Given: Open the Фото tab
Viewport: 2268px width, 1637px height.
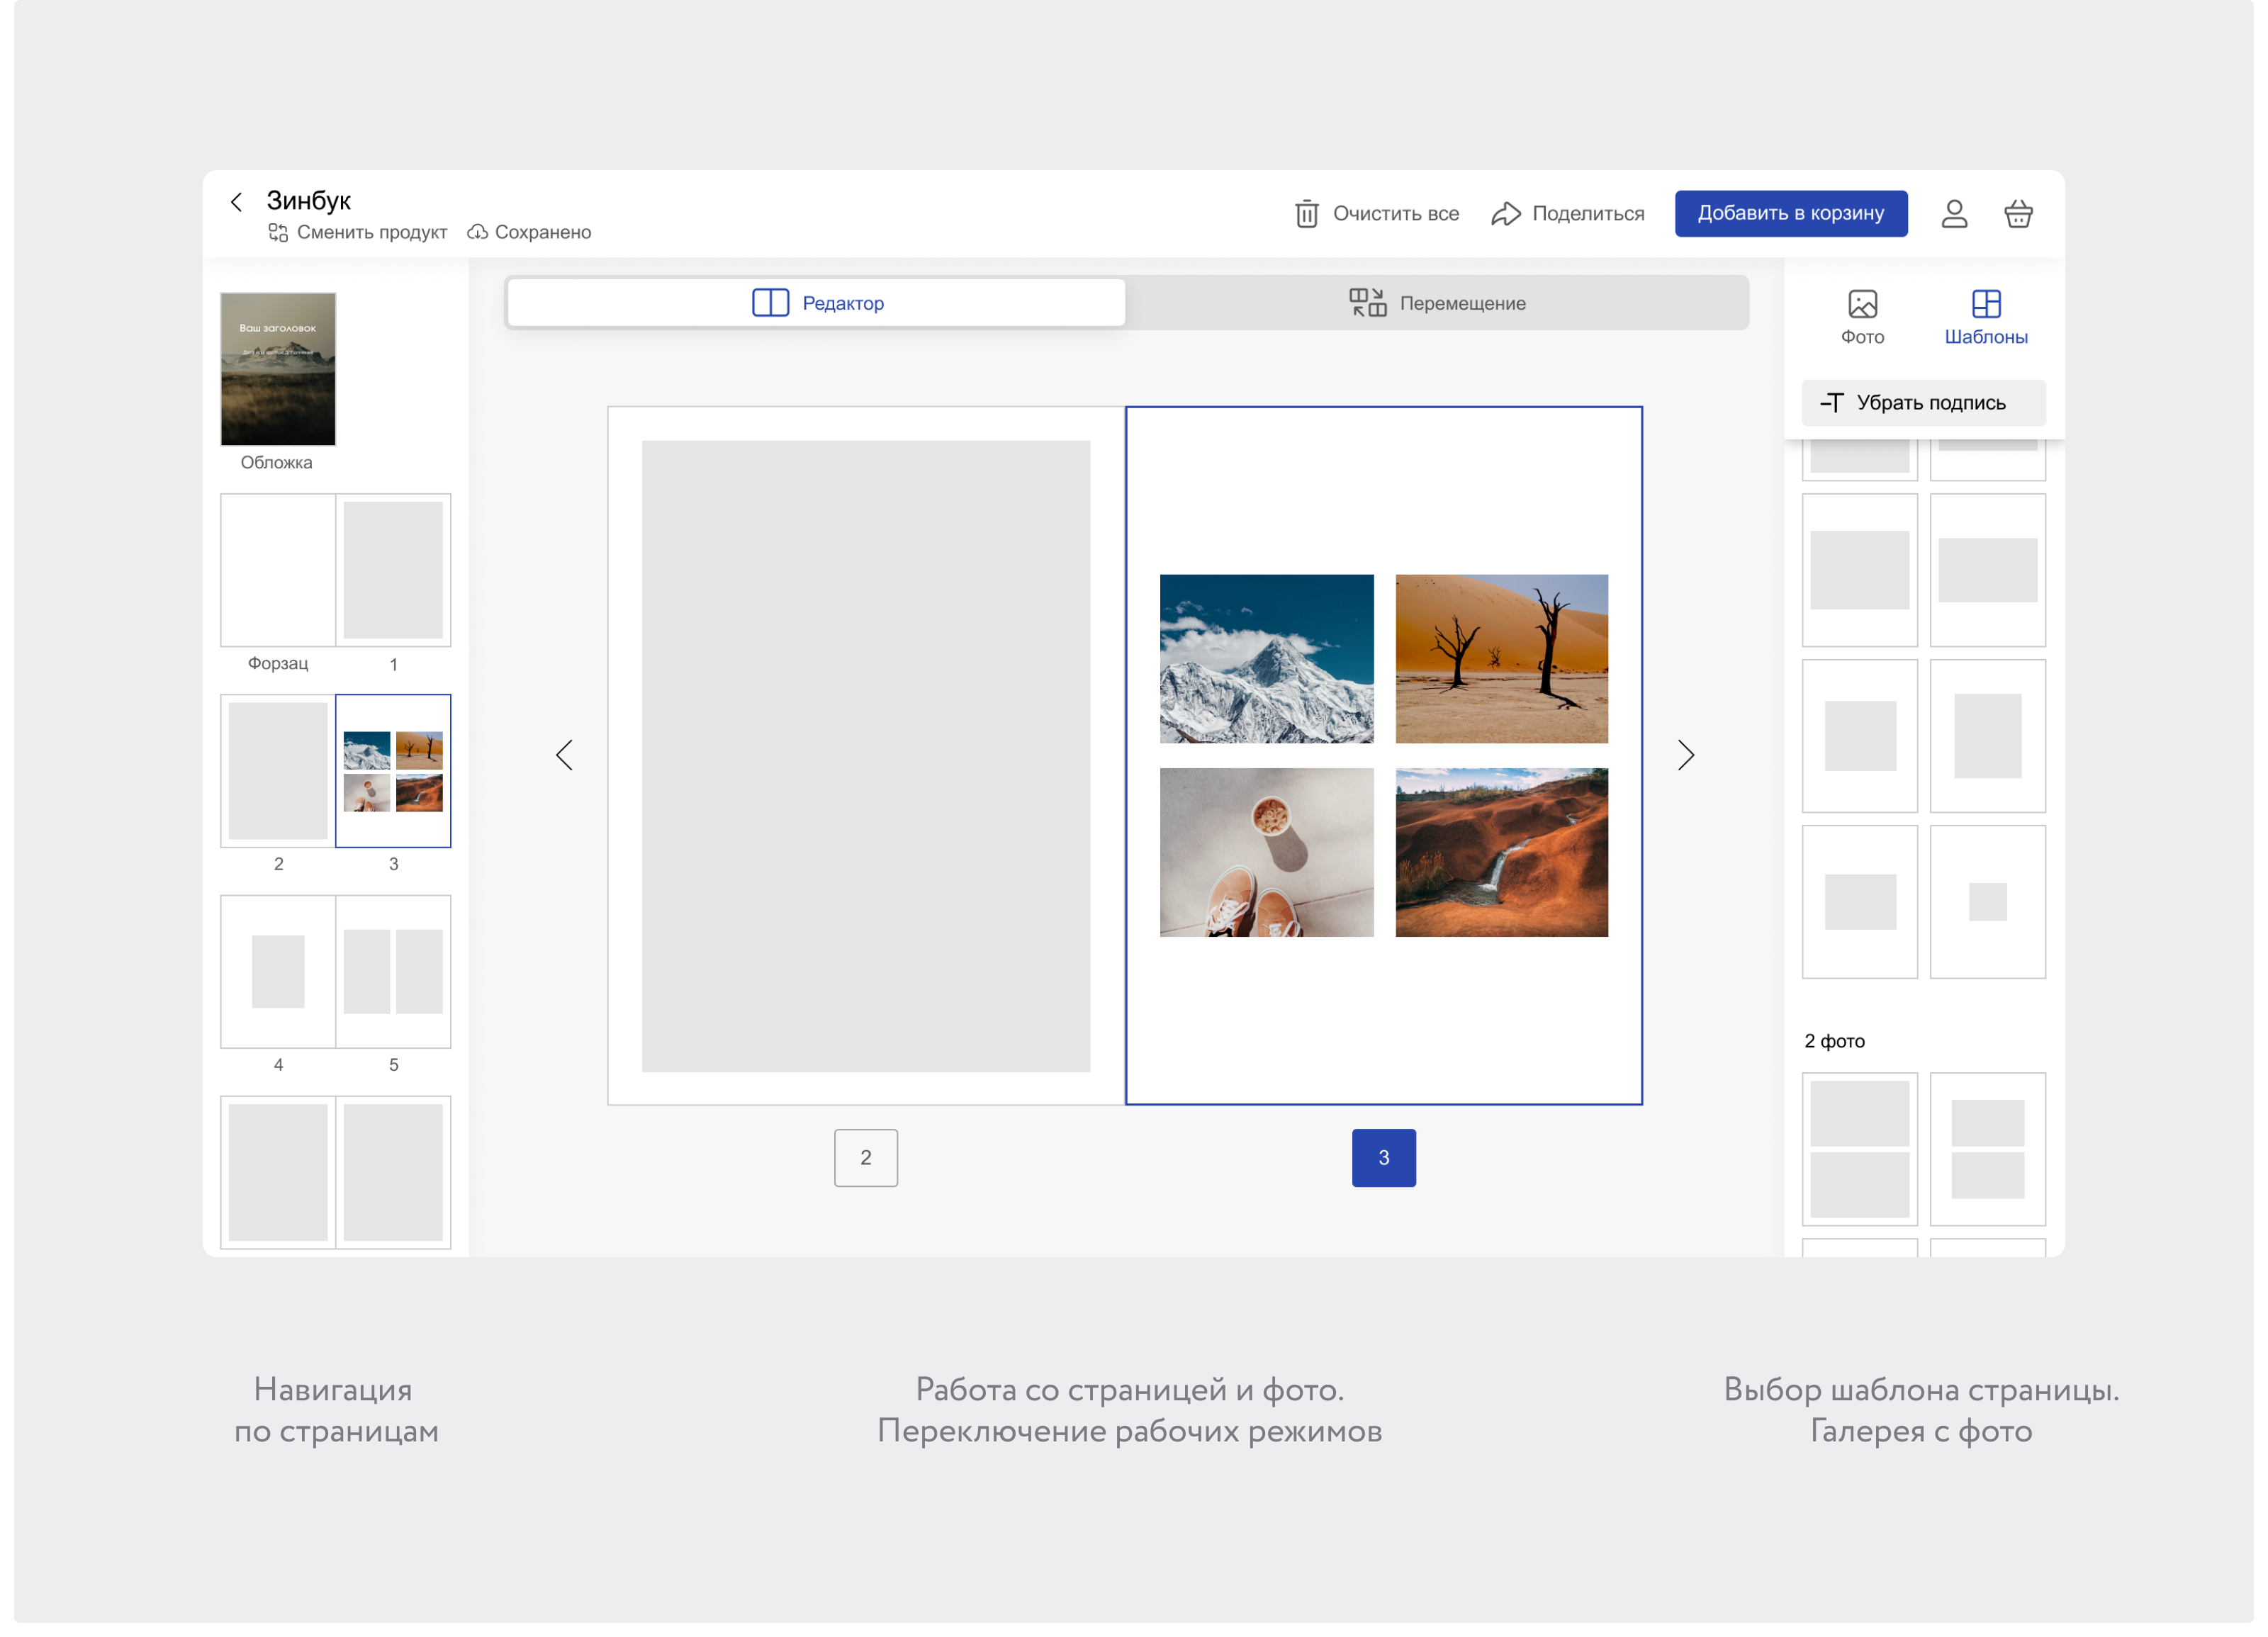Looking at the screenshot, I should tap(1862, 317).
